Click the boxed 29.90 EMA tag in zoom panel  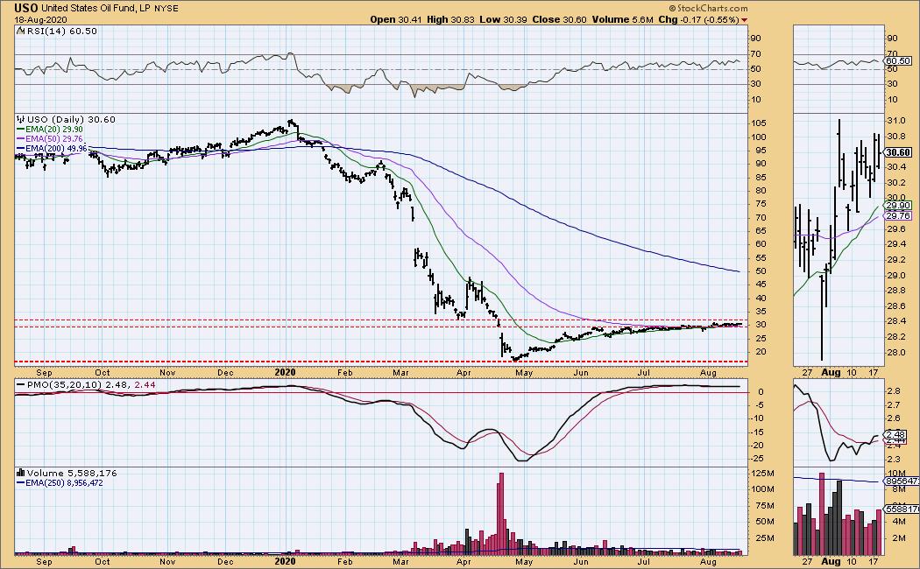point(898,206)
